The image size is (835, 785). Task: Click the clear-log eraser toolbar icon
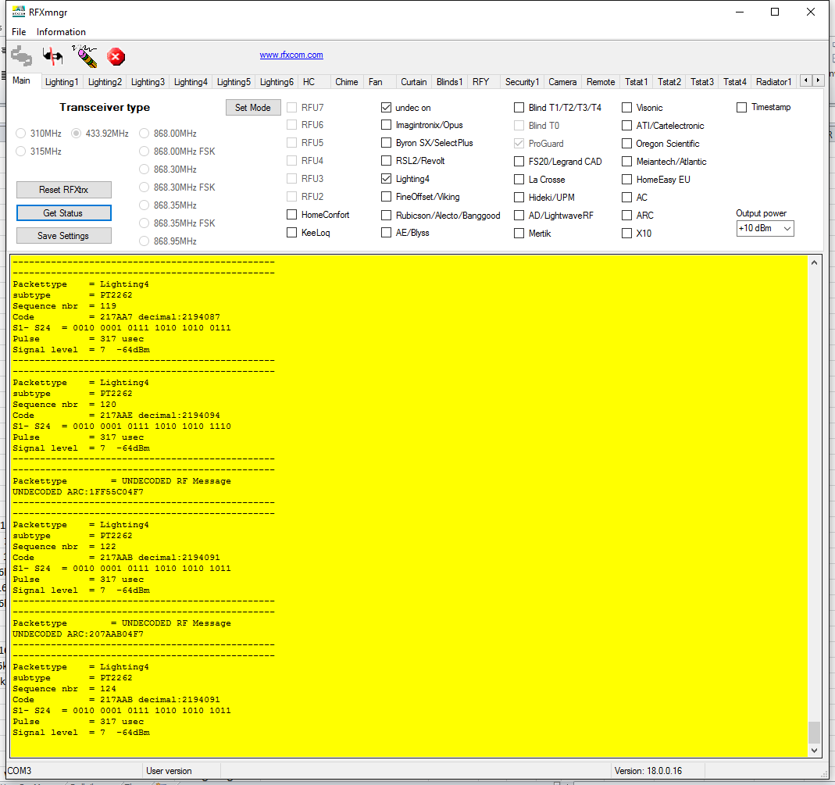[x=84, y=56]
